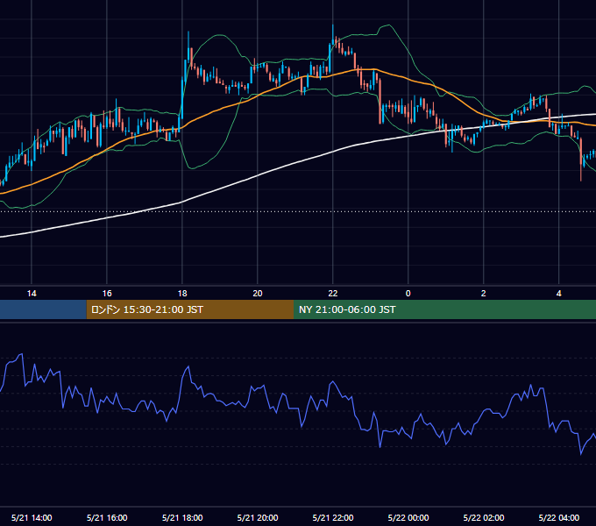
Task: Click the '5/21 20:00' date label
Action: coord(258,517)
